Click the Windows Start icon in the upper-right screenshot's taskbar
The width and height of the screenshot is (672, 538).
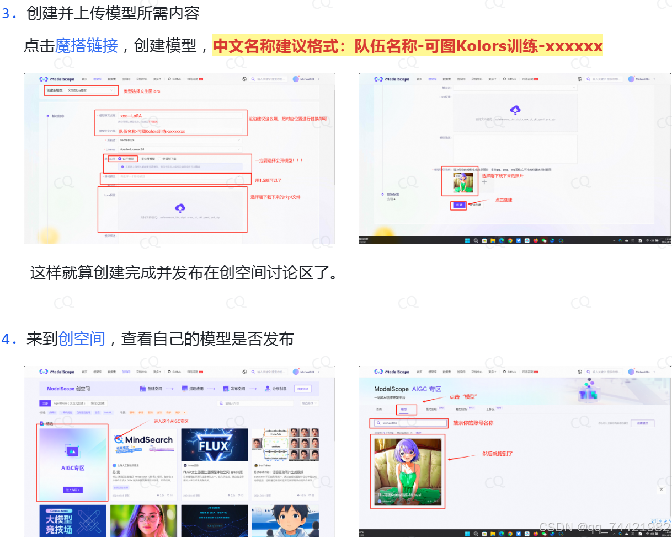tap(467, 240)
